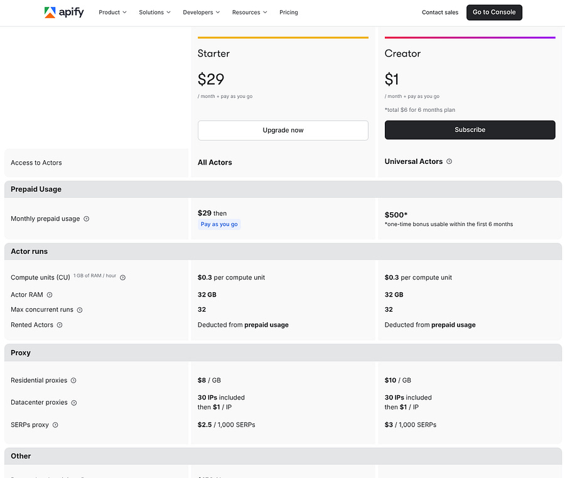Click the Apify logo

pyautogui.click(x=64, y=13)
